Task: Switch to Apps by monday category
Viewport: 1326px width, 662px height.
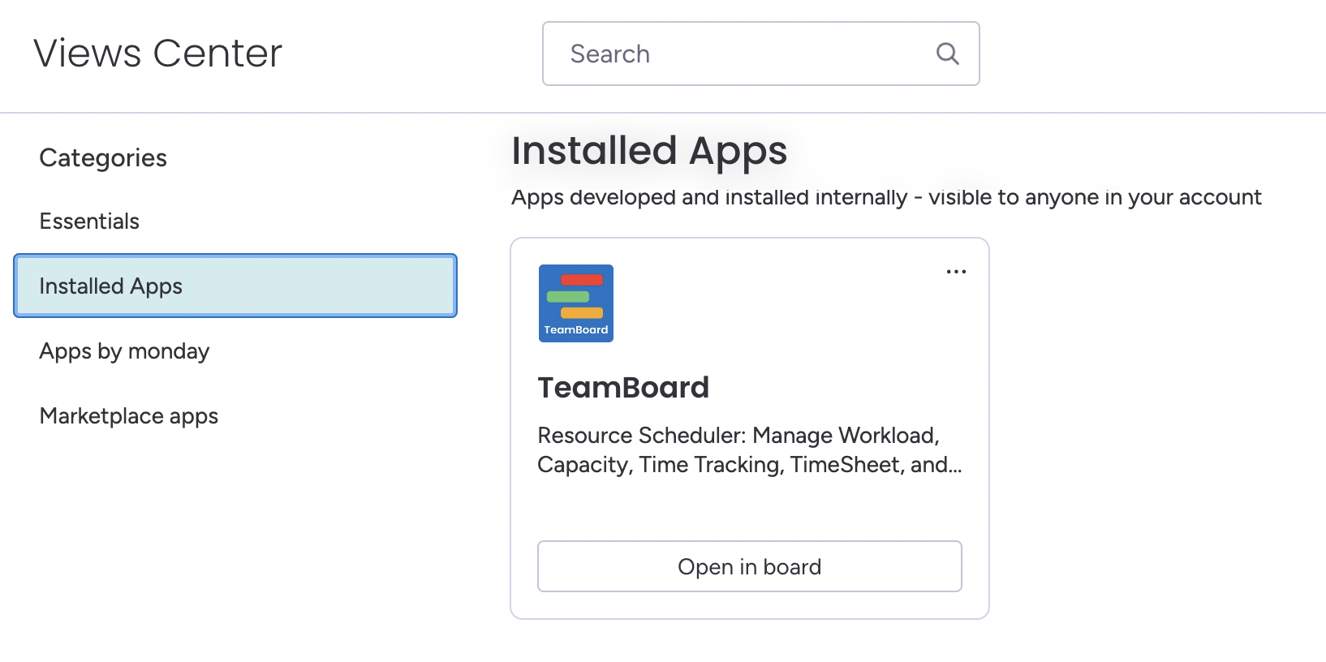Action: [x=124, y=351]
